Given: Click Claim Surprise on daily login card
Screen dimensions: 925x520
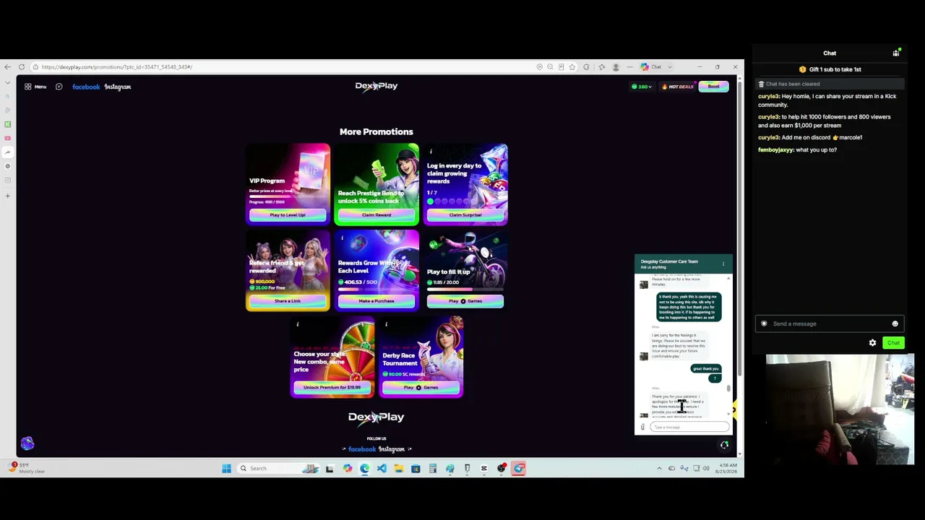Looking at the screenshot, I should pyautogui.click(x=465, y=215).
